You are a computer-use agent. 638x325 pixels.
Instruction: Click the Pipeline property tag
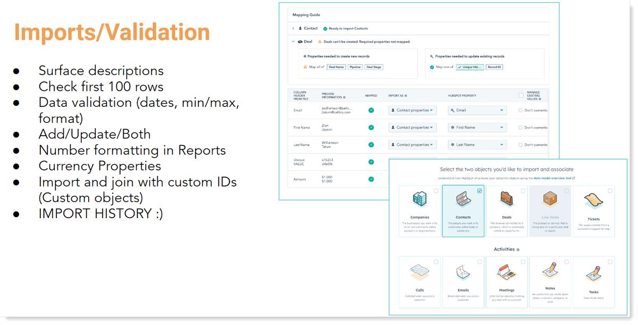pos(355,67)
